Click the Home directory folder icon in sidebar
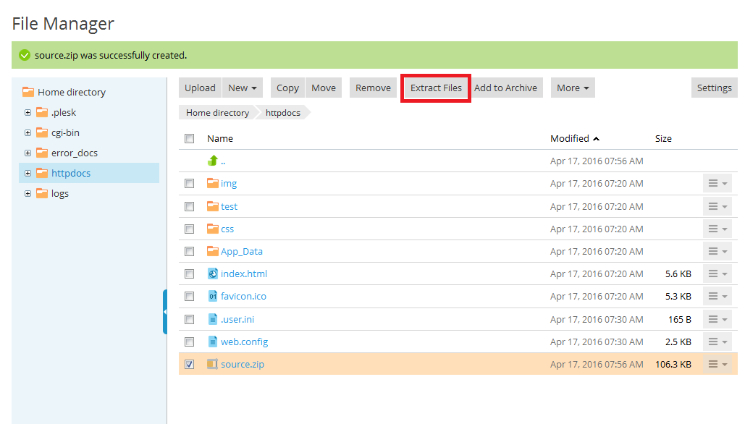Screen dimensions: 745x424 (28, 92)
